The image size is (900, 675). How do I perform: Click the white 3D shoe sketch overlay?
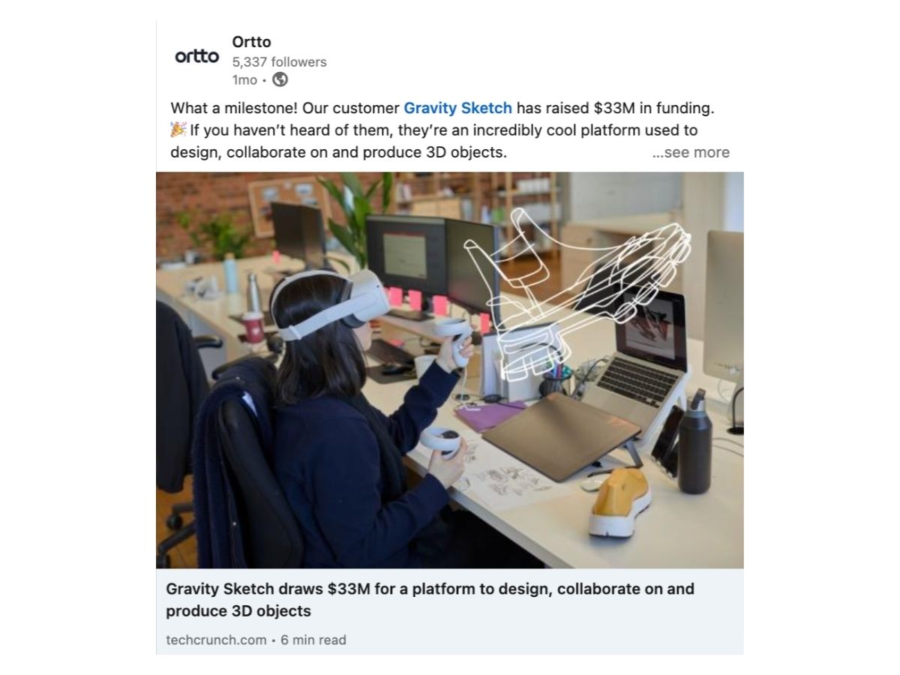coord(574,292)
